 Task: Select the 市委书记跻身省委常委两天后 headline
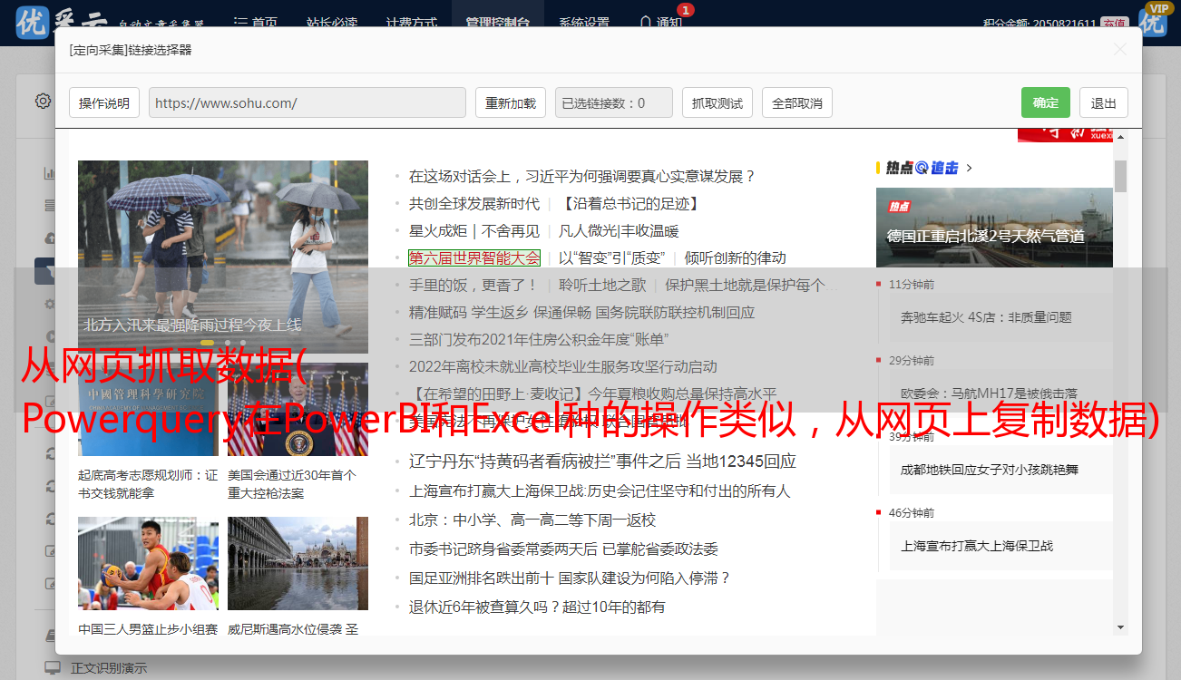(563, 549)
